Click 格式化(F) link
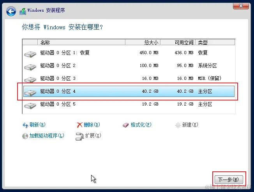Viewport: 254px width, 192px height. [x=141, y=125]
